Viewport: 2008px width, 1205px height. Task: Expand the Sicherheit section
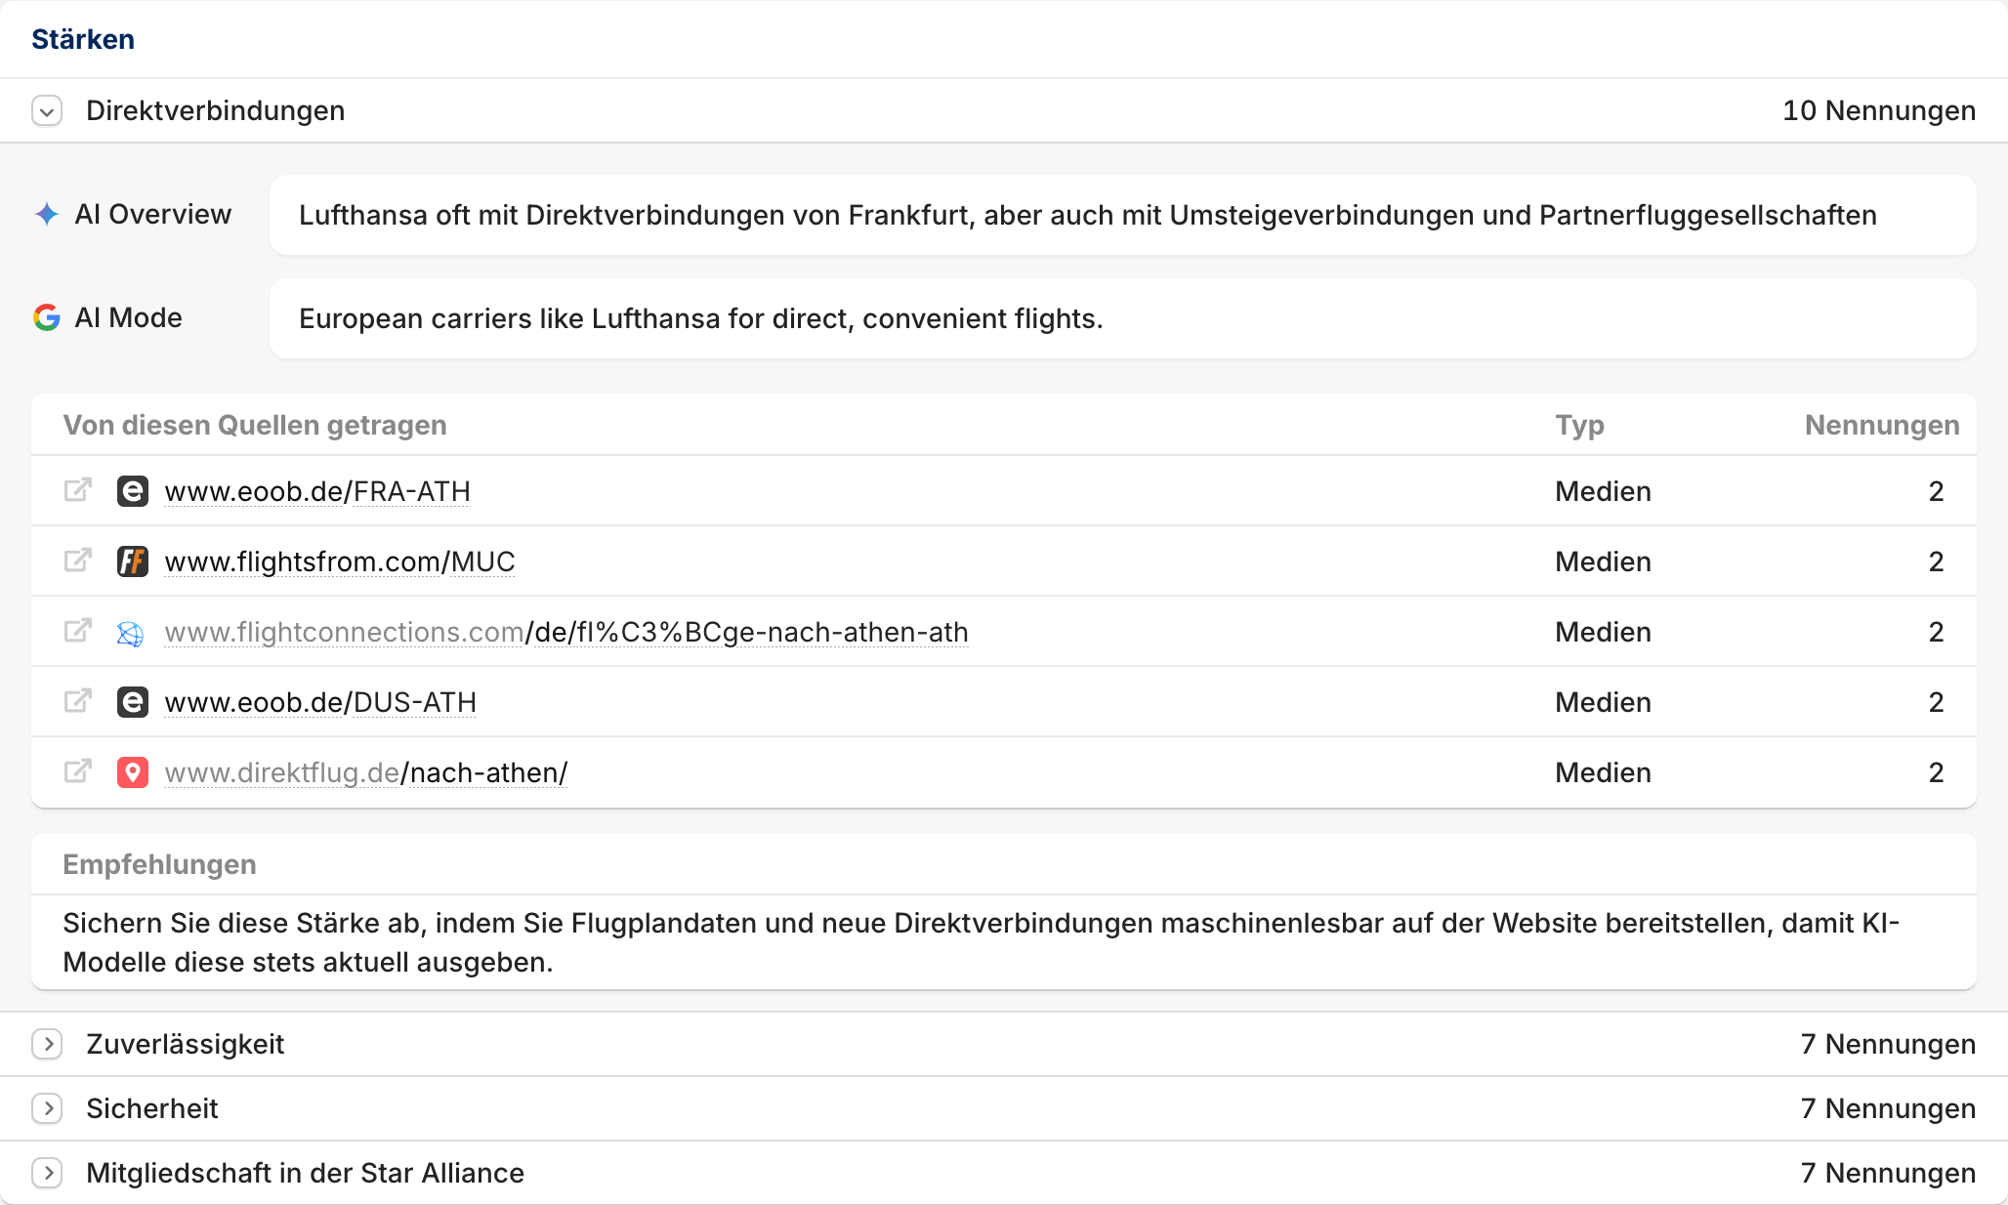point(47,1109)
